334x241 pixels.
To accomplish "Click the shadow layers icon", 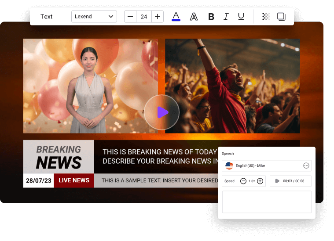I will [281, 17].
